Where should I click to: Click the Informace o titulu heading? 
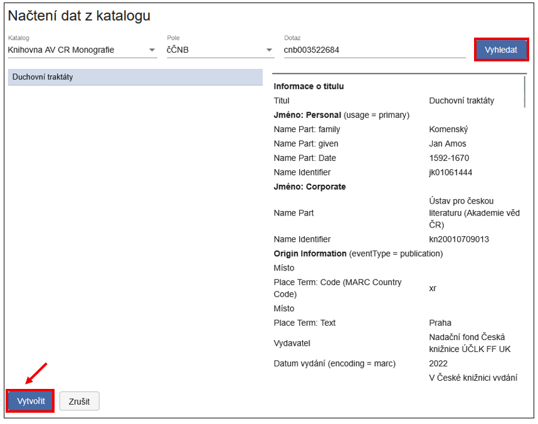[x=310, y=86]
